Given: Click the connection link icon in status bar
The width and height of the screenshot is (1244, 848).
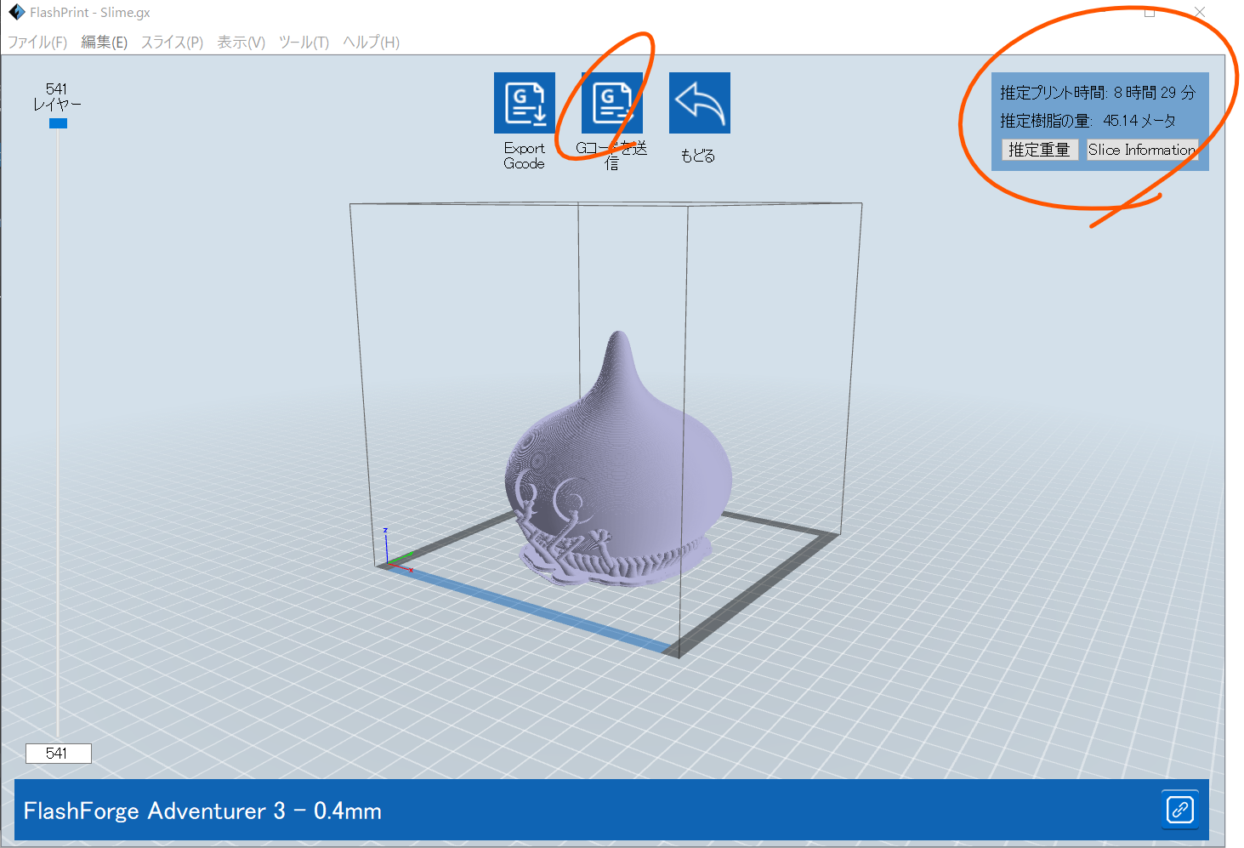Looking at the screenshot, I should 1180,809.
